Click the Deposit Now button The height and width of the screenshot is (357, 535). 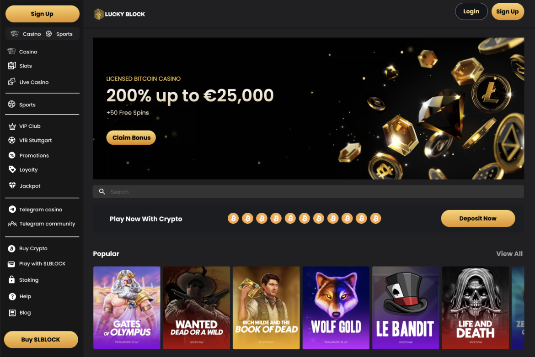(x=478, y=218)
